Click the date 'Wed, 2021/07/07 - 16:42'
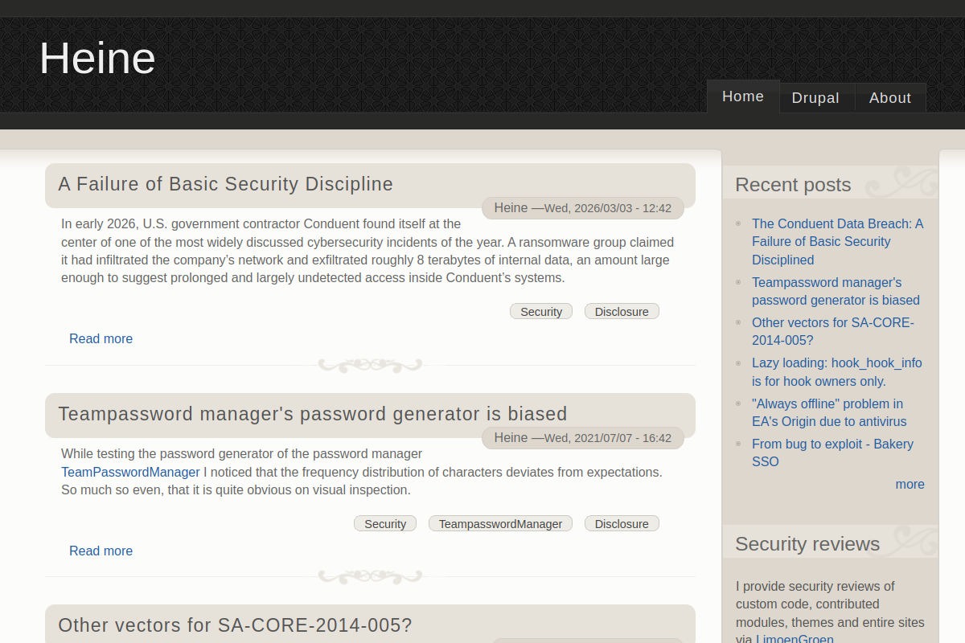 [x=608, y=438]
